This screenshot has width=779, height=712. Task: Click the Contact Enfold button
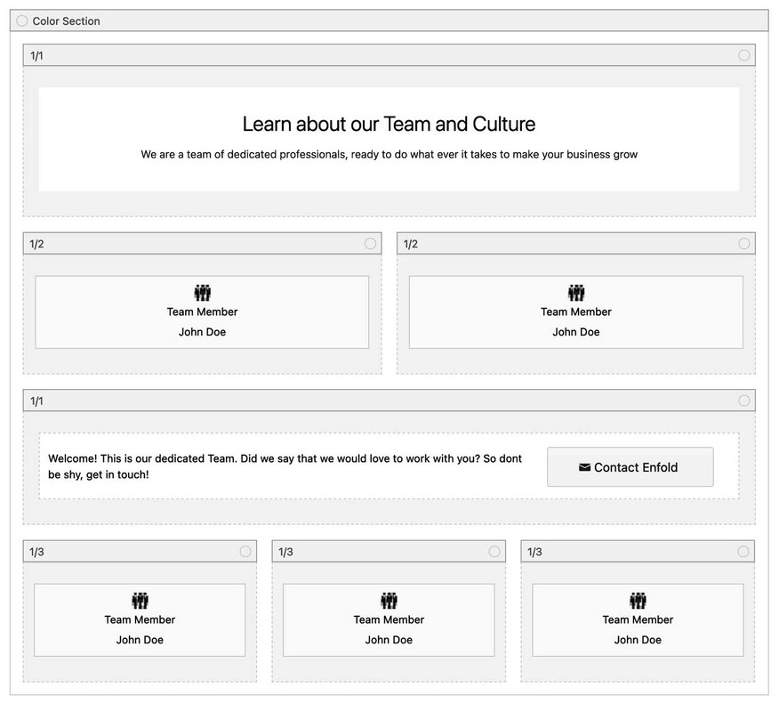tap(630, 467)
